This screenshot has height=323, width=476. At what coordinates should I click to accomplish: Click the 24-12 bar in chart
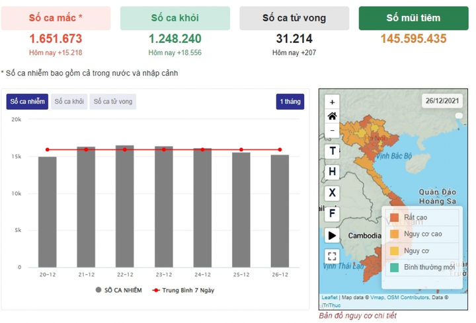coord(202,208)
